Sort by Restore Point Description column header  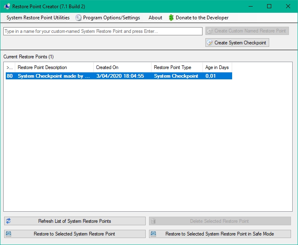tap(54, 67)
